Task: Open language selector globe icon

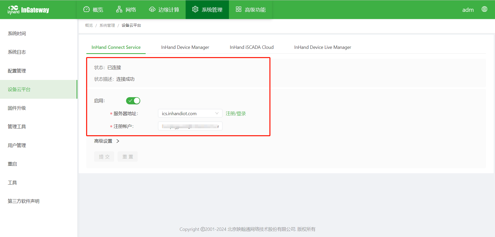Action: click(x=484, y=9)
